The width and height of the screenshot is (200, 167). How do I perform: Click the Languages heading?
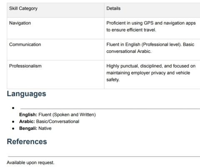coord(26,94)
